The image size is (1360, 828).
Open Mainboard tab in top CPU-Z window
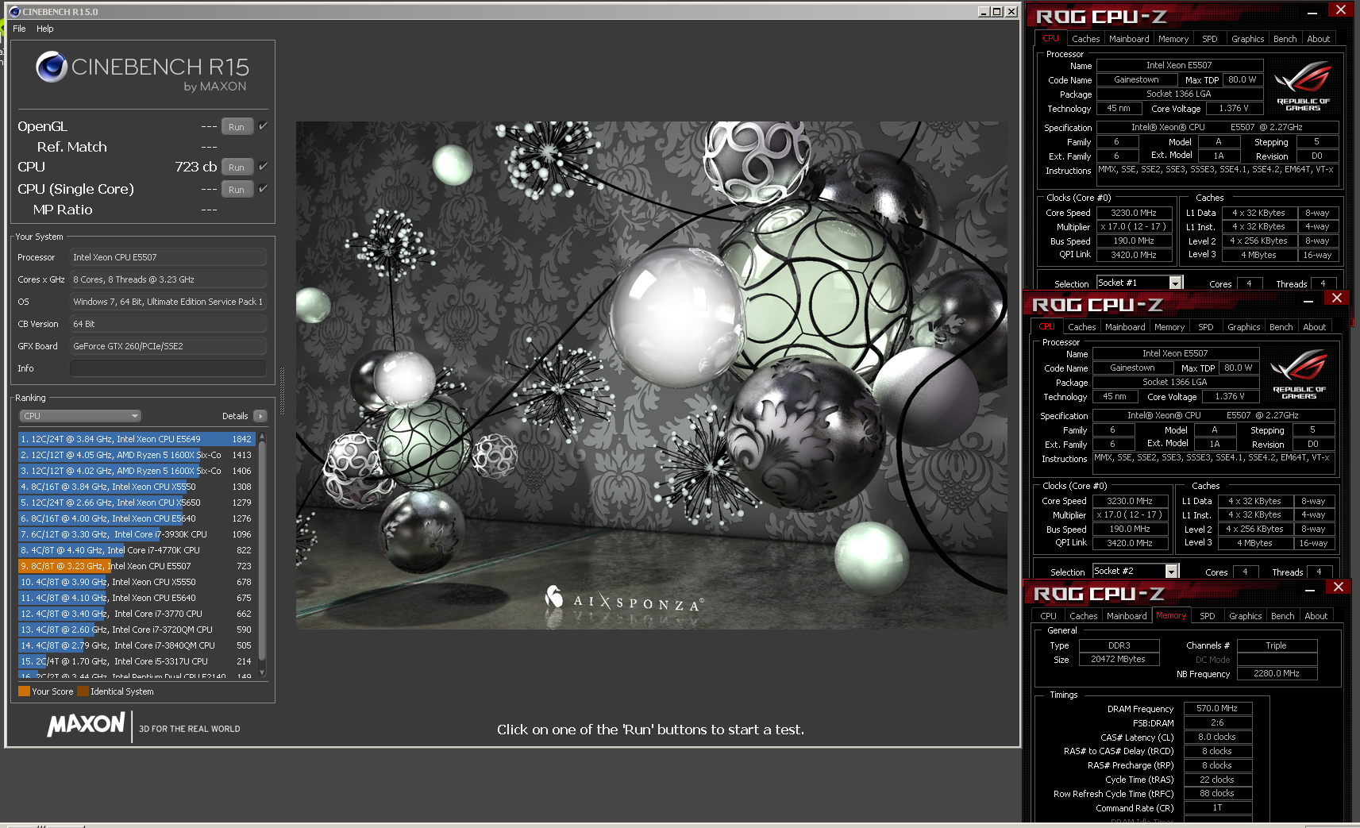[1129, 39]
